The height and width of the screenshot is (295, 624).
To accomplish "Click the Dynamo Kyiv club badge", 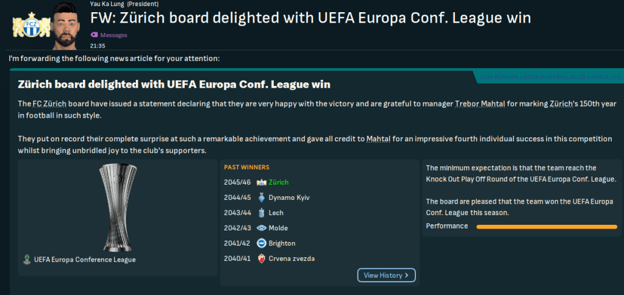I will click(x=262, y=197).
